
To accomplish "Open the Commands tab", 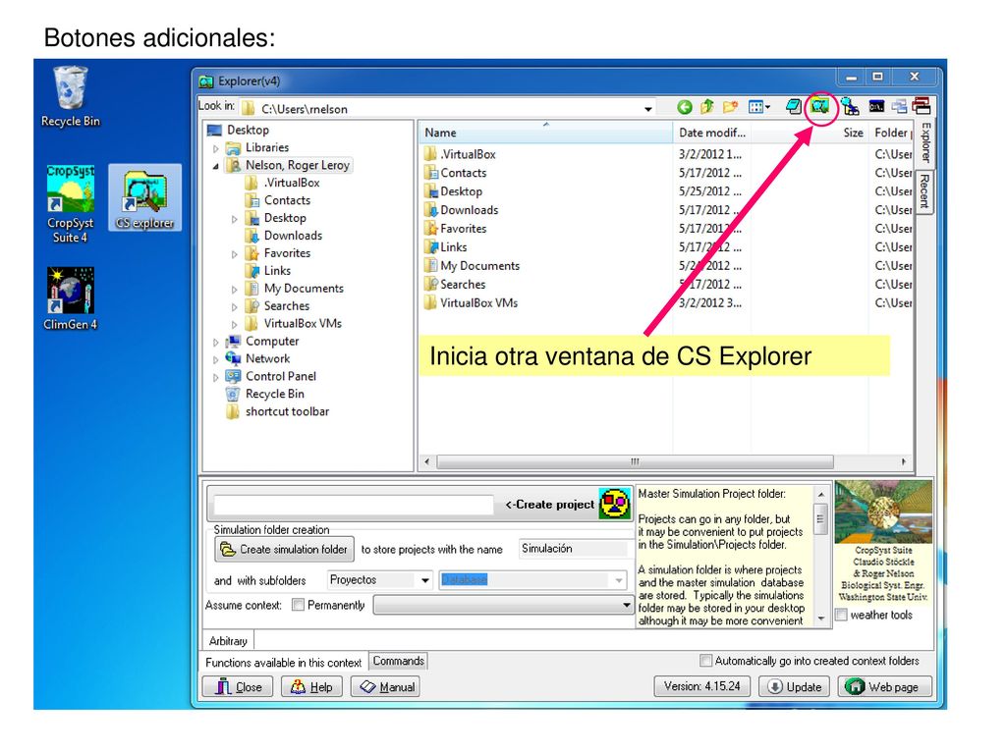I will 399,661.
